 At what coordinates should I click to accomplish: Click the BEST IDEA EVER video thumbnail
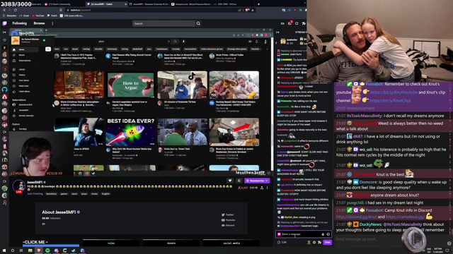click(x=130, y=132)
